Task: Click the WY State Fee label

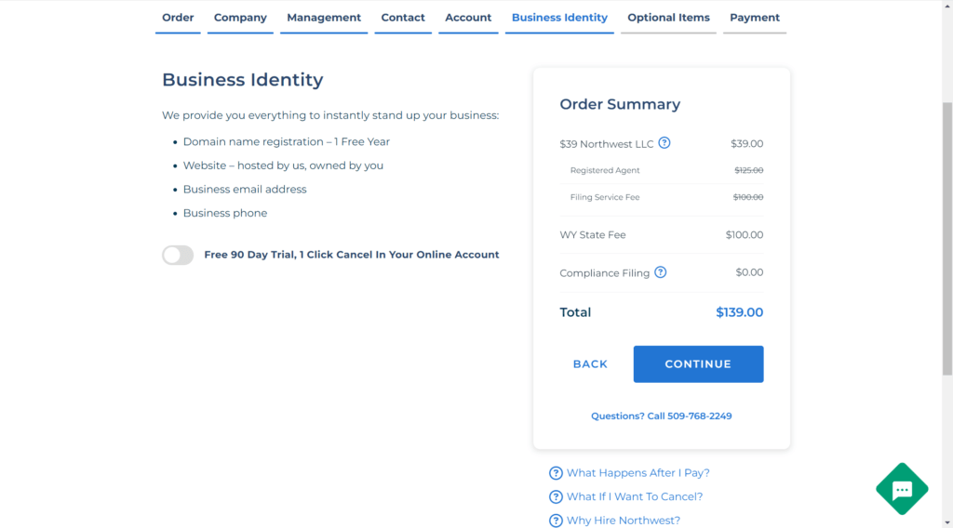Action: [593, 235]
